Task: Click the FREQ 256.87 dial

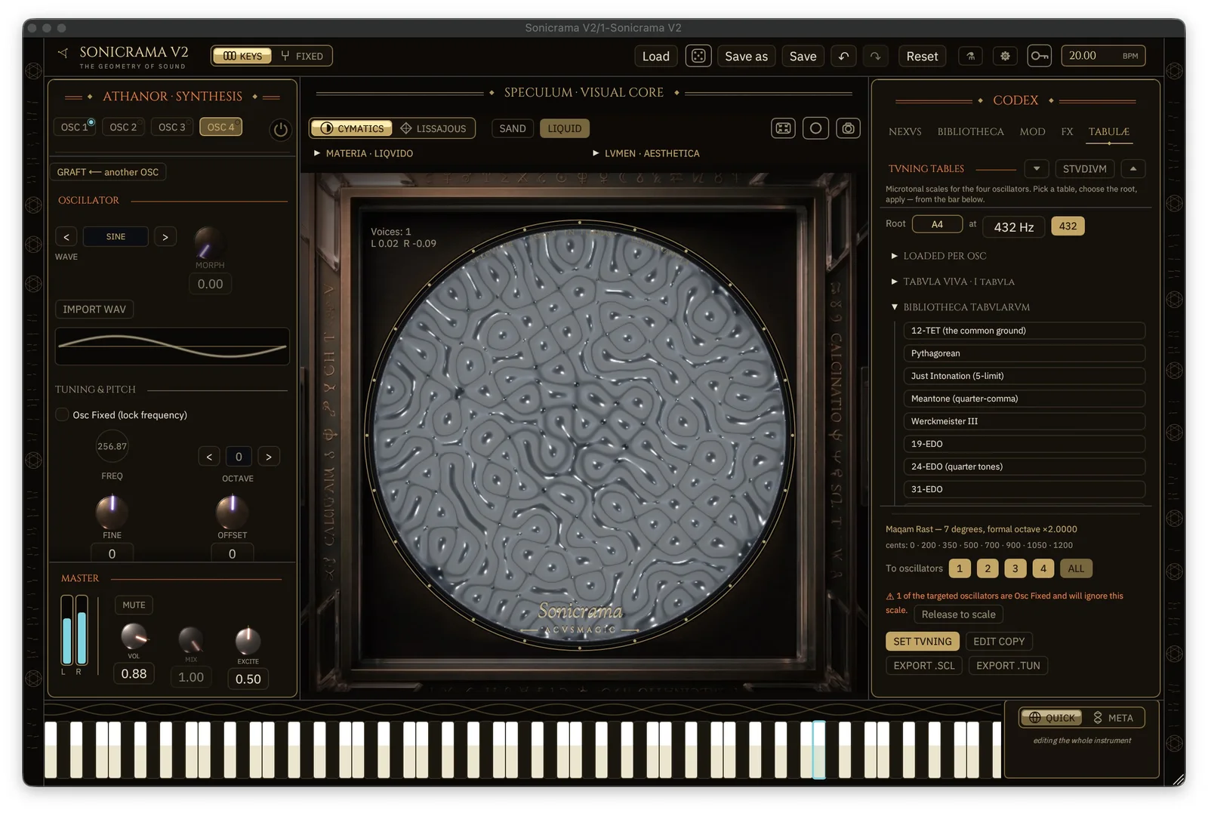Action: point(112,446)
